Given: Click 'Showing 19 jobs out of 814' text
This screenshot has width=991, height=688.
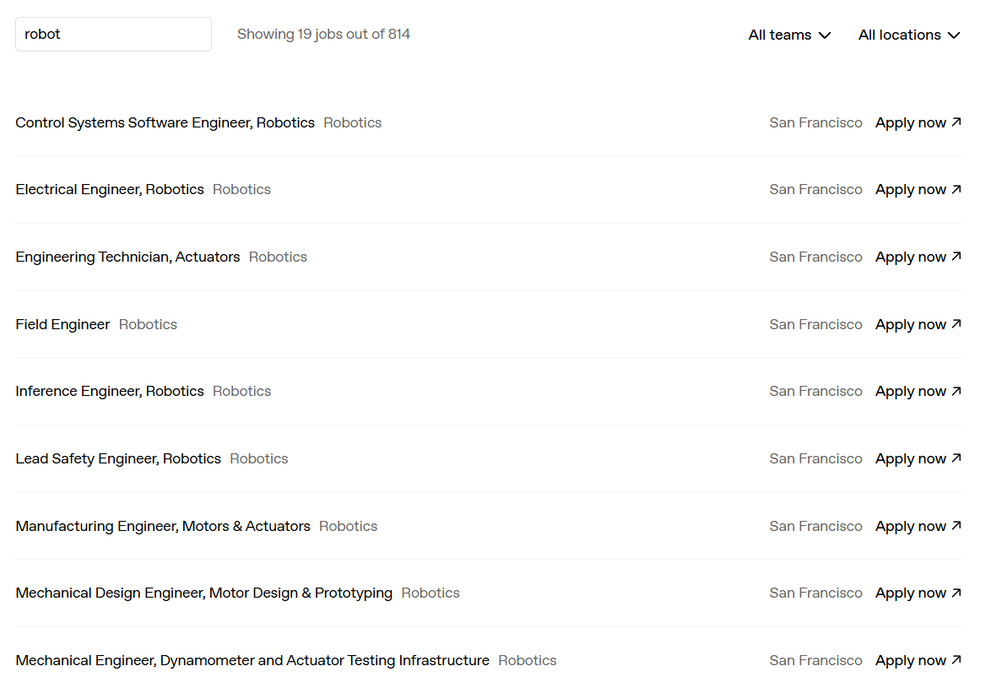Looking at the screenshot, I should click(323, 34).
